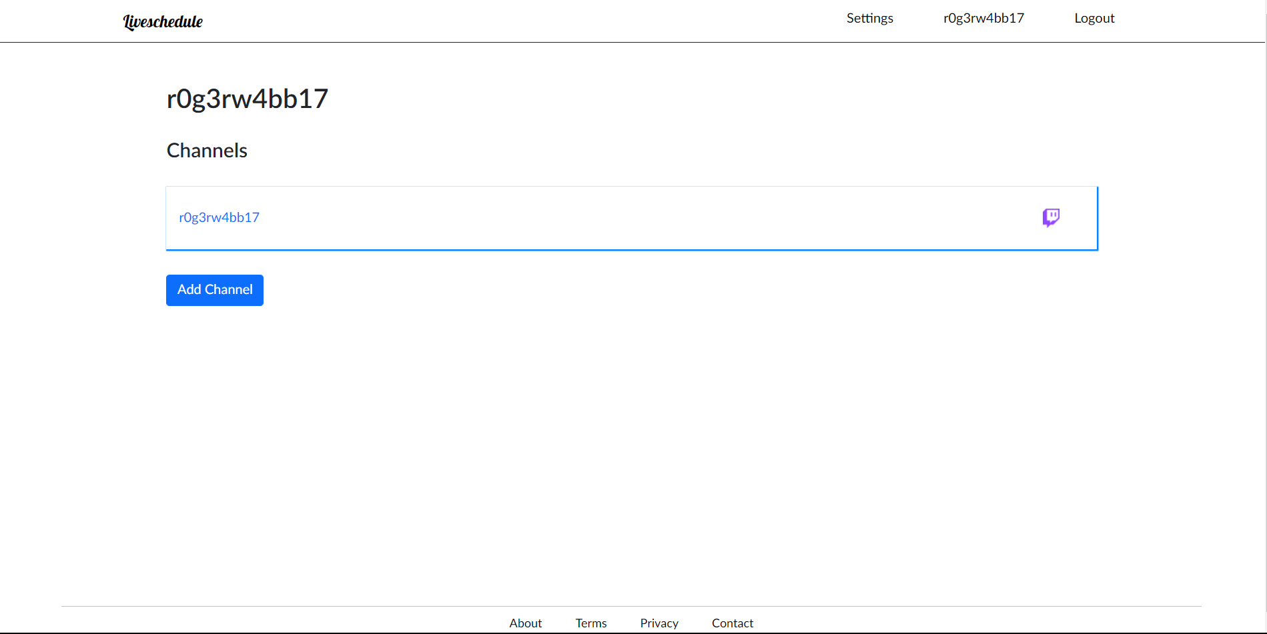The width and height of the screenshot is (1267, 634).
Task: Click the Twitch icon in channel row
Action: [x=1051, y=217]
